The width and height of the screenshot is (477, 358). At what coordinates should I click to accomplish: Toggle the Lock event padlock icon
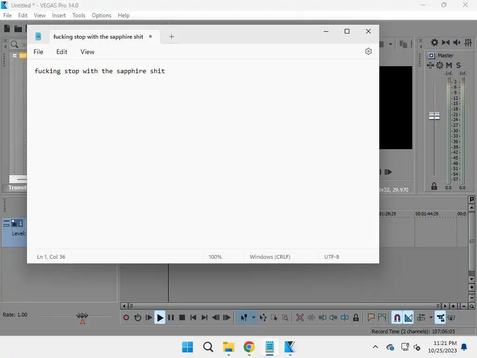355,317
